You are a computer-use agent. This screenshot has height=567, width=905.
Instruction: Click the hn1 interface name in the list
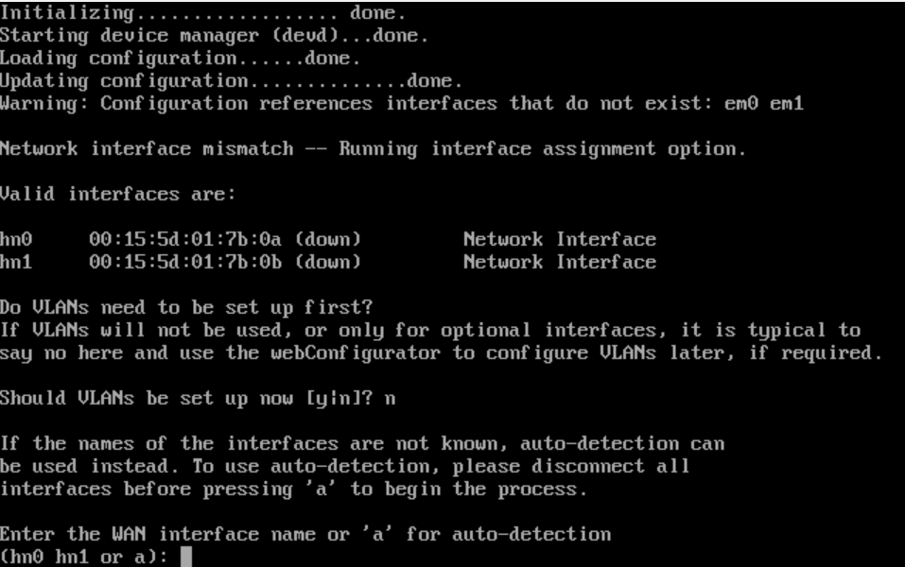(16, 262)
